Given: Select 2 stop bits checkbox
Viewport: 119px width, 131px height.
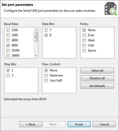Looking at the screenshot, I should pos(8,76).
